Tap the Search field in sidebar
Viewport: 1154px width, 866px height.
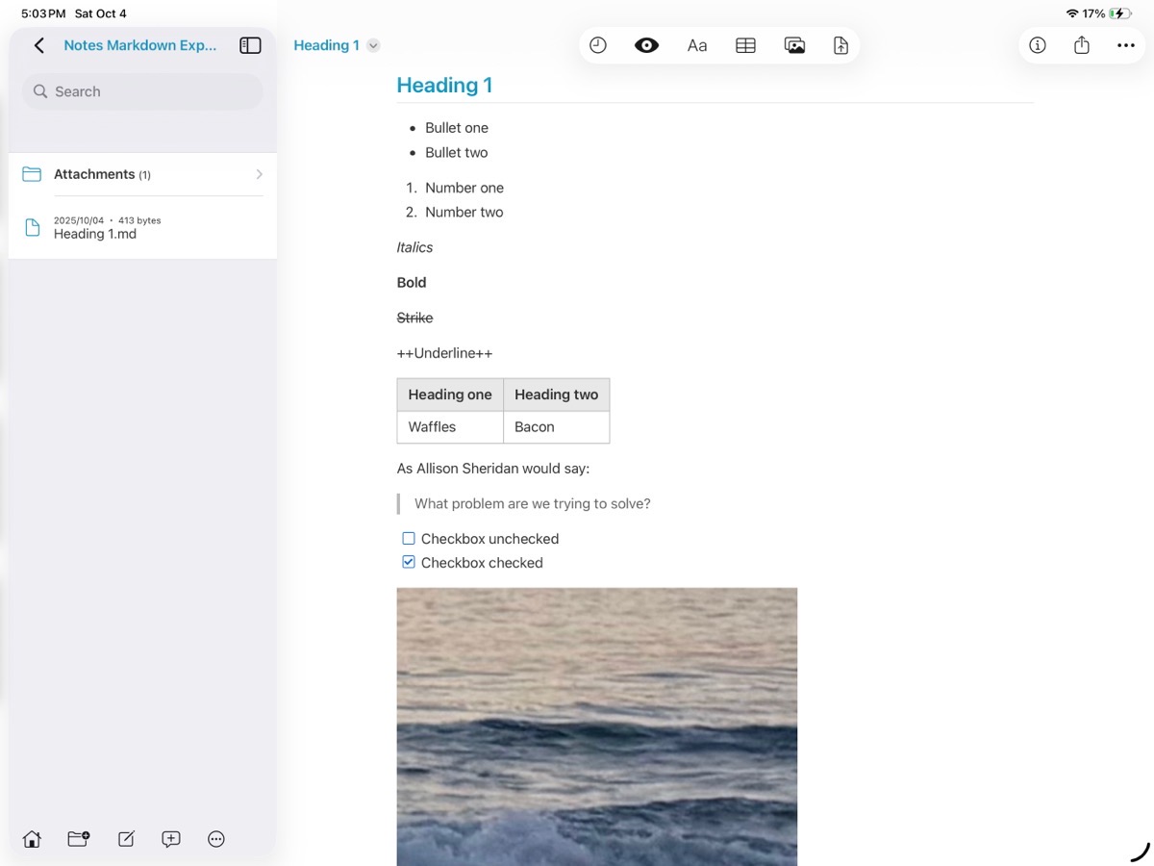[141, 90]
